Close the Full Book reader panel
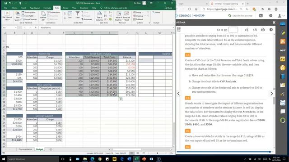 (274, 22)
